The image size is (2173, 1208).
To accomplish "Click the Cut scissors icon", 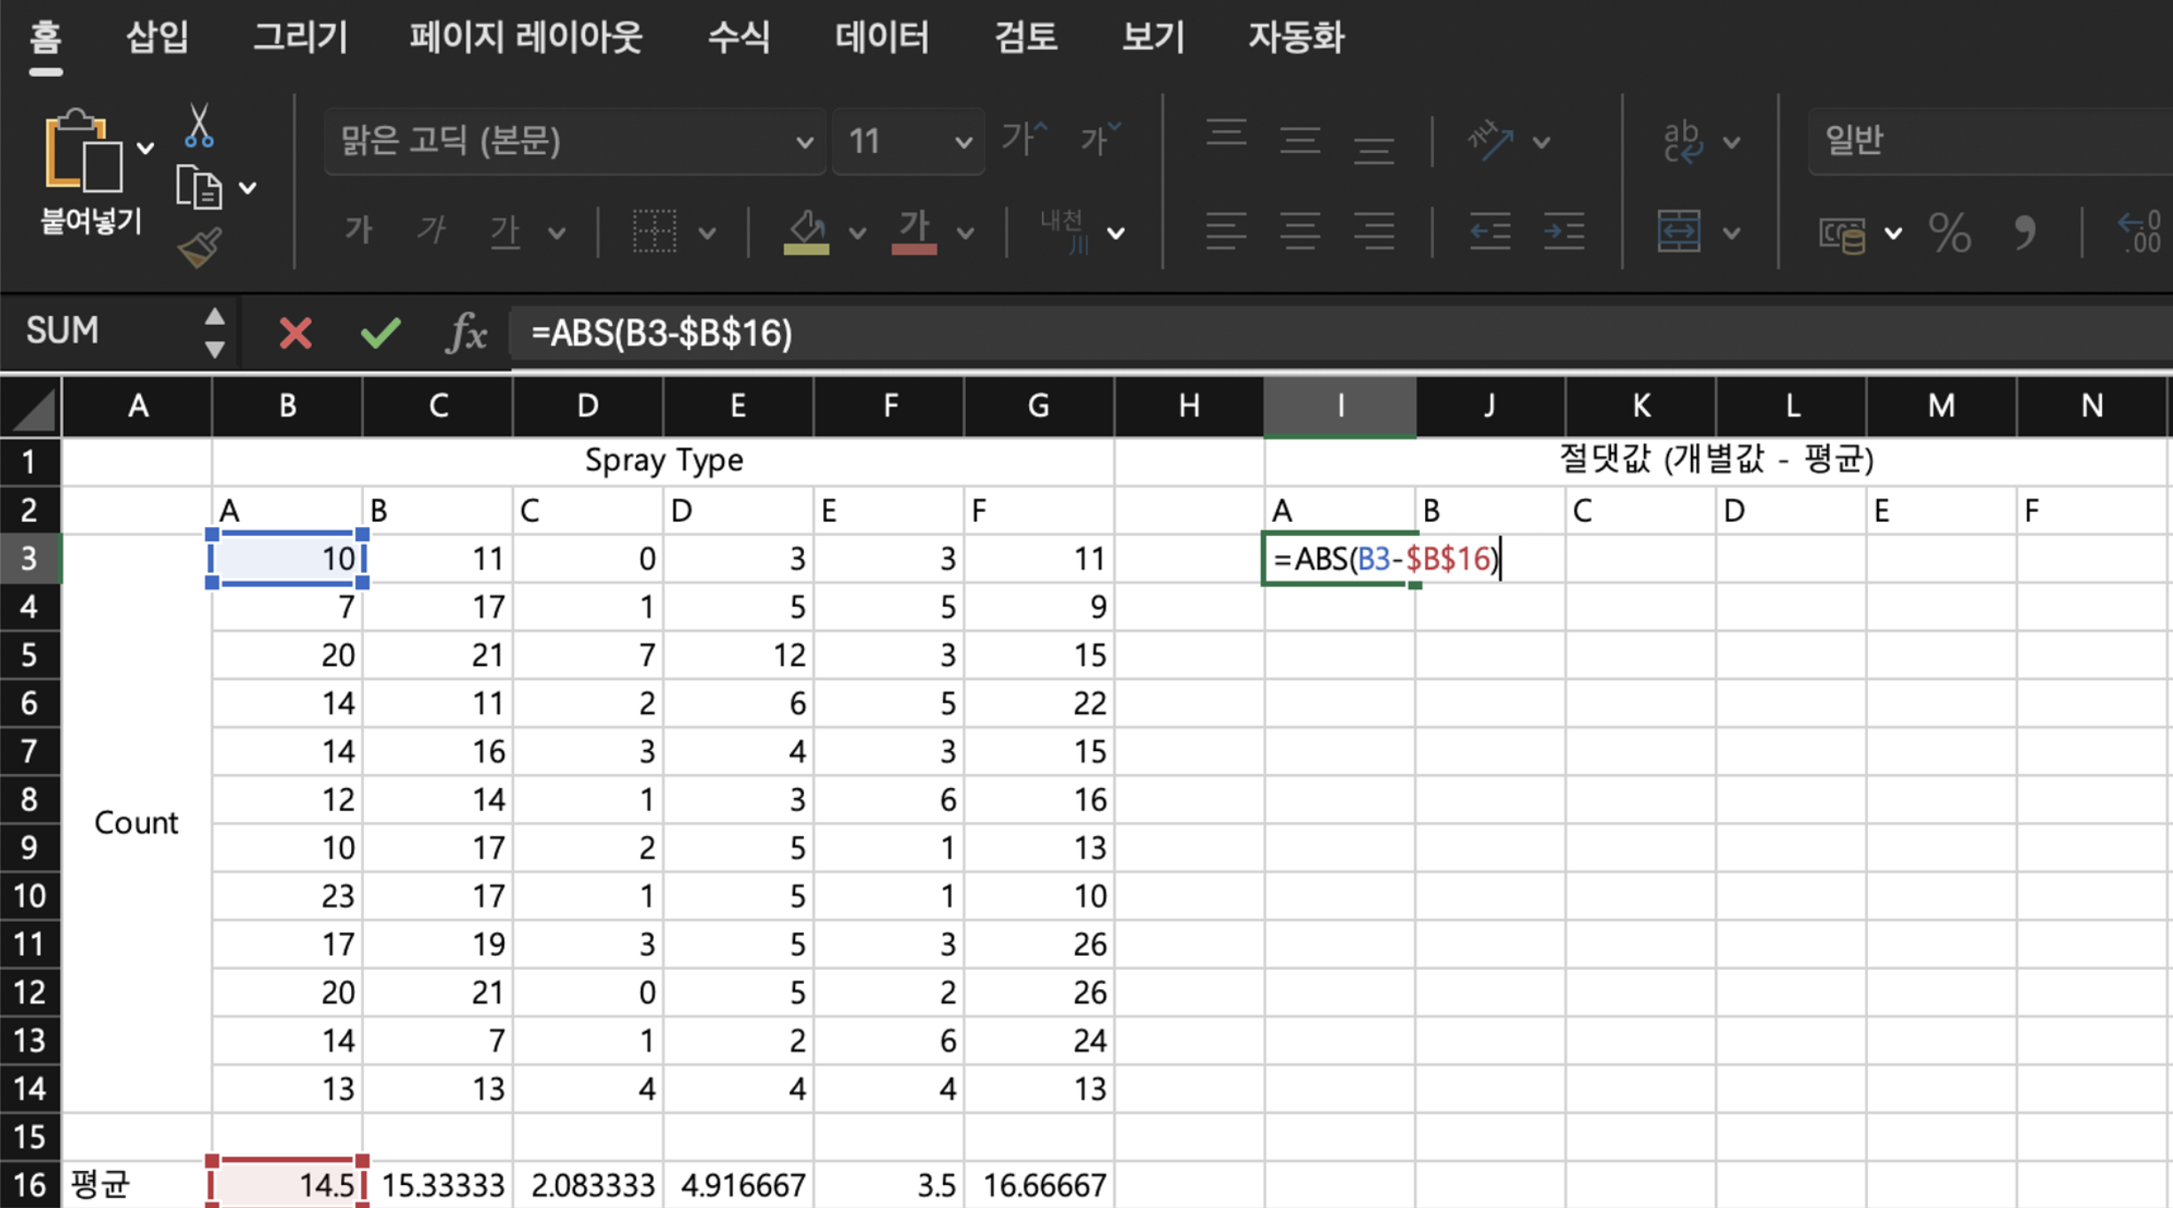I will point(199,127).
